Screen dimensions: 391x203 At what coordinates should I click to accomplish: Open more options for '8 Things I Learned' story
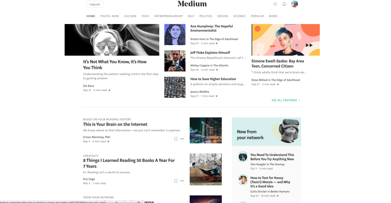(182, 181)
